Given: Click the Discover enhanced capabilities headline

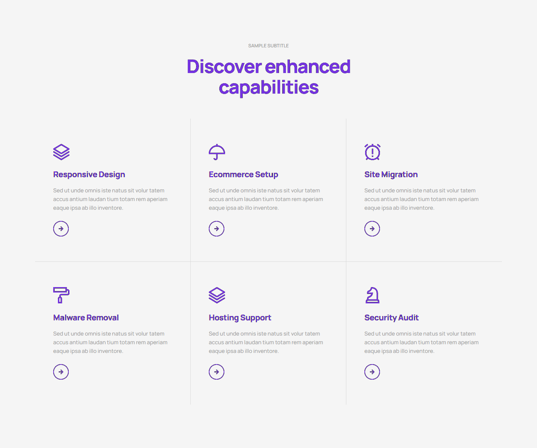Looking at the screenshot, I should (x=268, y=77).
